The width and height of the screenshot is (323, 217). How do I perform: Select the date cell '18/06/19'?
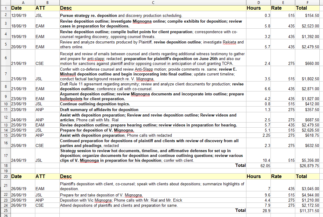pyautogui.click(x=23, y=24)
